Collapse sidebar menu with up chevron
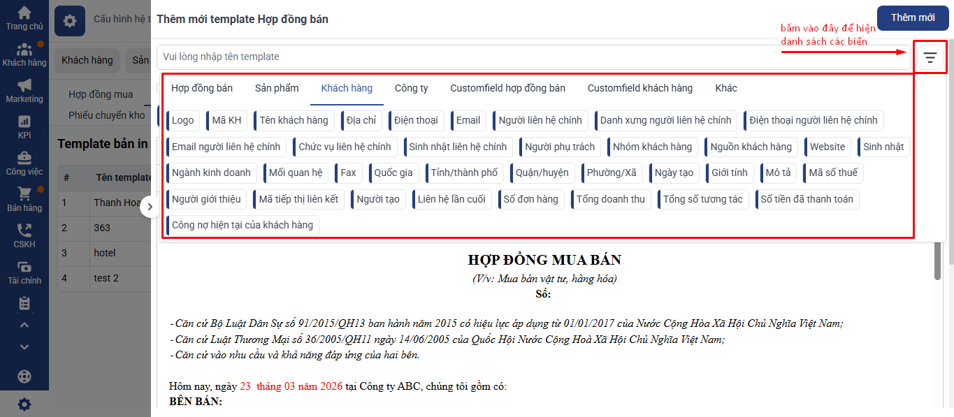 click(x=24, y=325)
